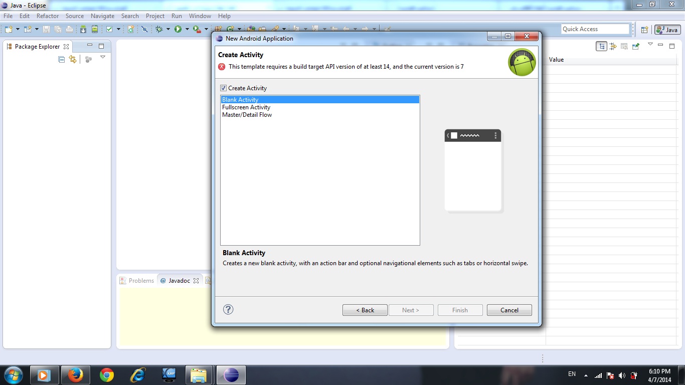
Task: Click the EN language indicator
Action: click(572, 374)
